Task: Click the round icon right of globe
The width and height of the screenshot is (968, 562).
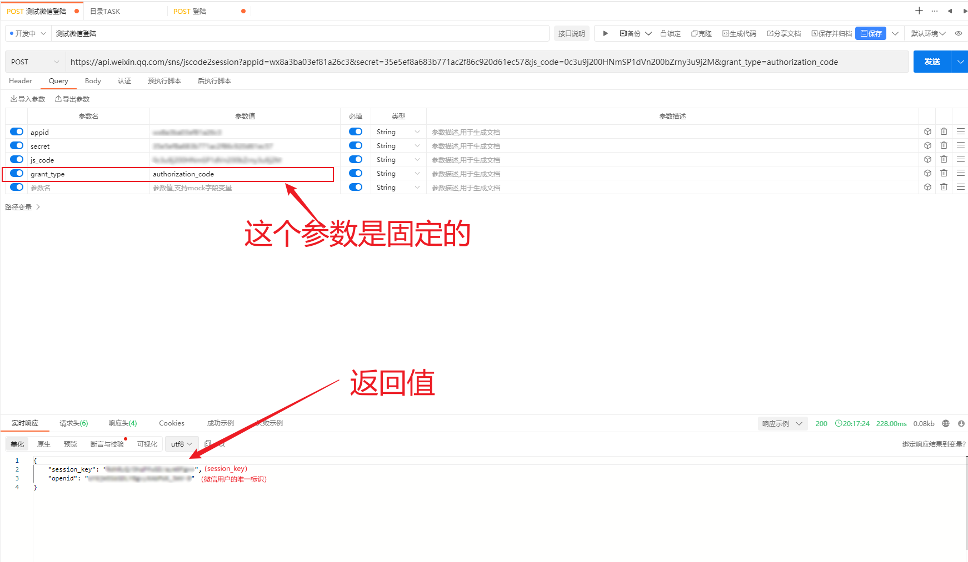Action: pyautogui.click(x=961, y=423)
